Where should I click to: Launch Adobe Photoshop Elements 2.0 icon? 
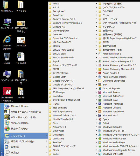pos(100,69)
